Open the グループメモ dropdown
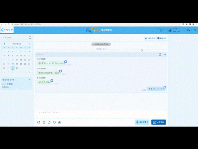 pyautogui.click(x=162, y=30)
